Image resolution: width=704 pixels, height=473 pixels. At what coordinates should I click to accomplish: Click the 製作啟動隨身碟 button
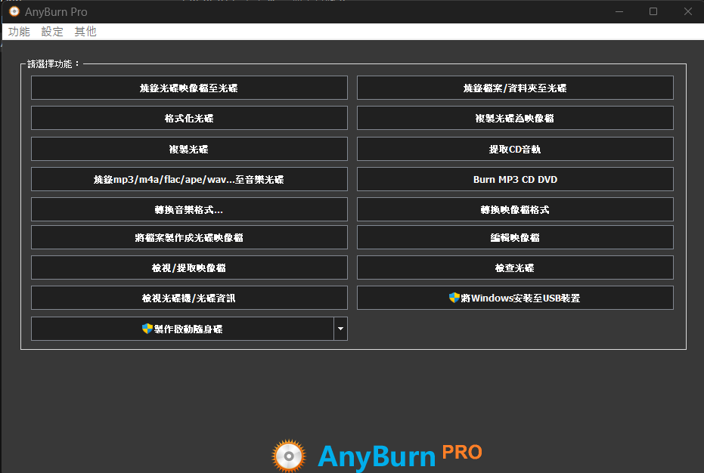pyautogui.click(x=182, y=329)
